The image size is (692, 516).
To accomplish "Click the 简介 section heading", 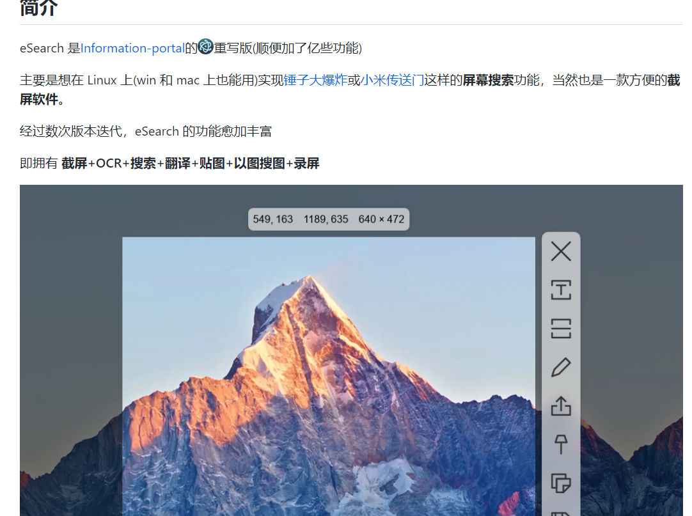I will pyautogui.click(x=38, y=8).
